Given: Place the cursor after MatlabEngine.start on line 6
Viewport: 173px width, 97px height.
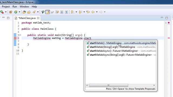Looking at the screenshot, I should [x=91, y=38].
